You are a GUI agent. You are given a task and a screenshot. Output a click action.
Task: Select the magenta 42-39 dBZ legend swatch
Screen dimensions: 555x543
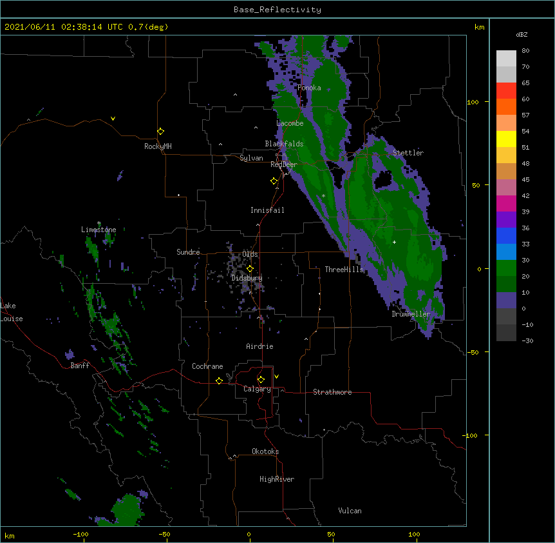[506, 203]
